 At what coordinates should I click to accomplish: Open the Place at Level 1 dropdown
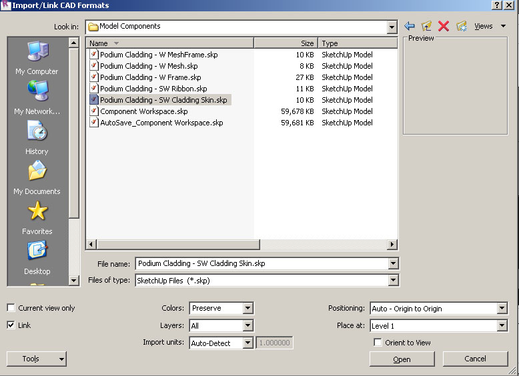pos(502,325)
